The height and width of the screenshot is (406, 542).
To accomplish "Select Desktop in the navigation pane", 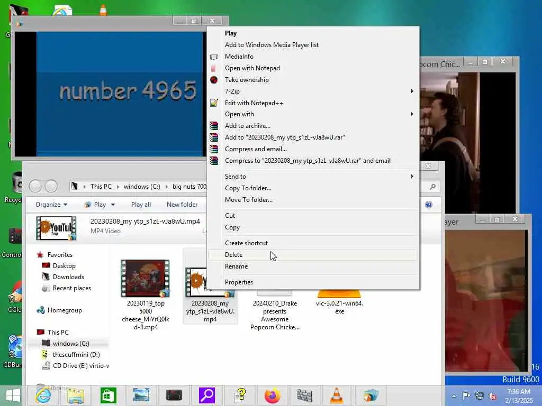I will 64,266.
